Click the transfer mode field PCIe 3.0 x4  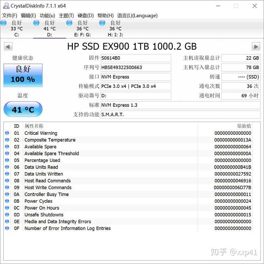136,86
